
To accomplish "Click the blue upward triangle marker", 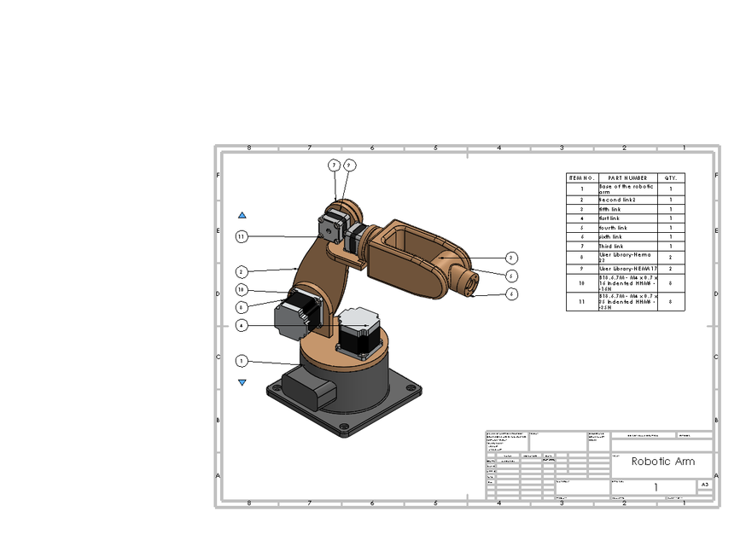I will (242, 213).
